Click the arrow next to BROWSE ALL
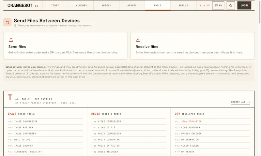This screenshot has height=156, width=261. (x=249, y=102)
